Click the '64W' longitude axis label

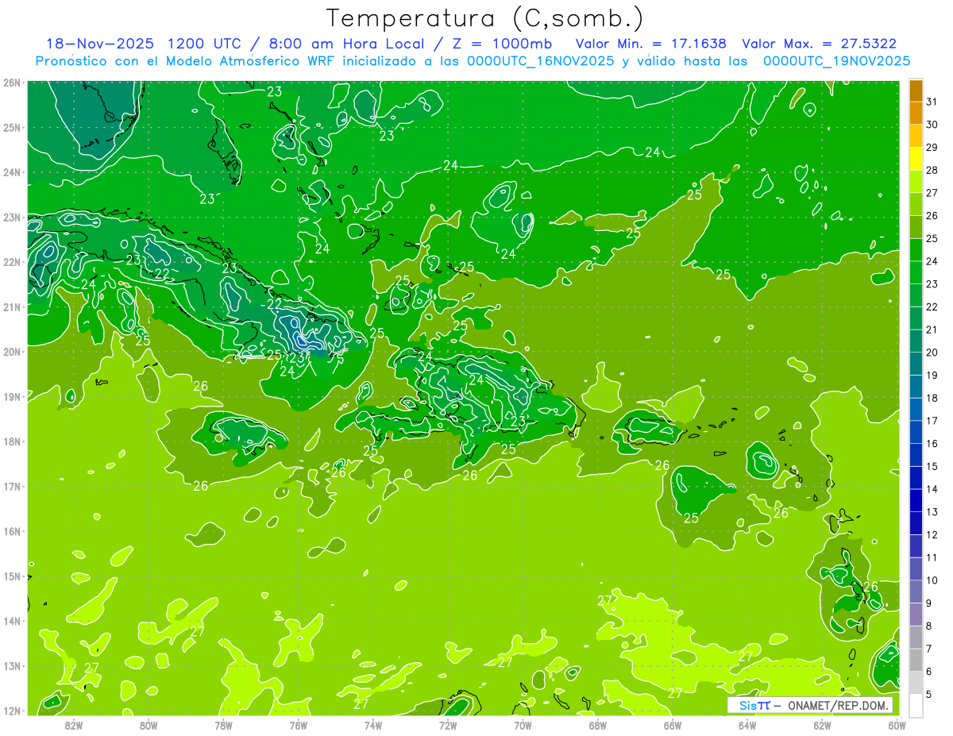pos(747,725)
